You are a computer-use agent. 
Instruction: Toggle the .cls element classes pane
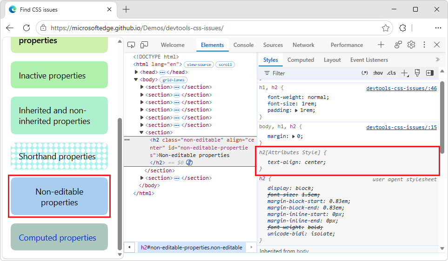391,73
